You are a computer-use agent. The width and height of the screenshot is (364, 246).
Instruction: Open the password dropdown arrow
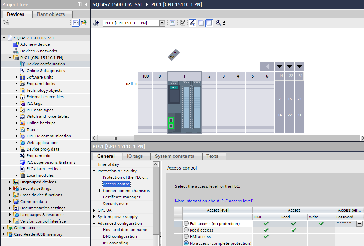[360, 224]
